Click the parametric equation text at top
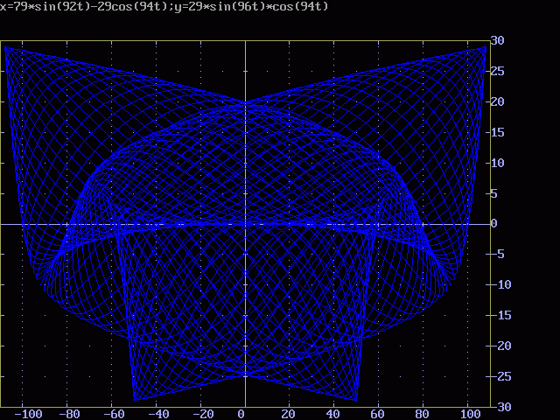 [x=164, y=6]
